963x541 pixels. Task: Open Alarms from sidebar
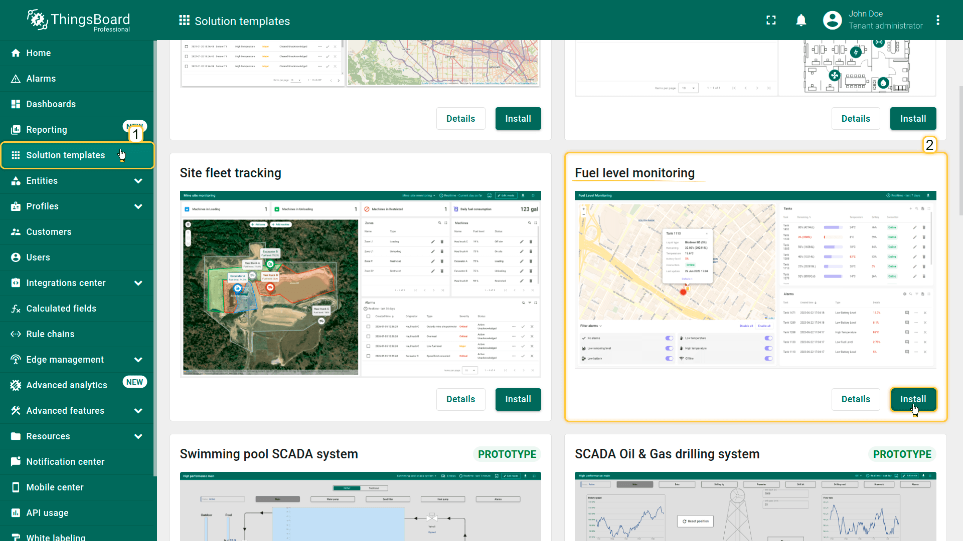(x=41, y=79)
